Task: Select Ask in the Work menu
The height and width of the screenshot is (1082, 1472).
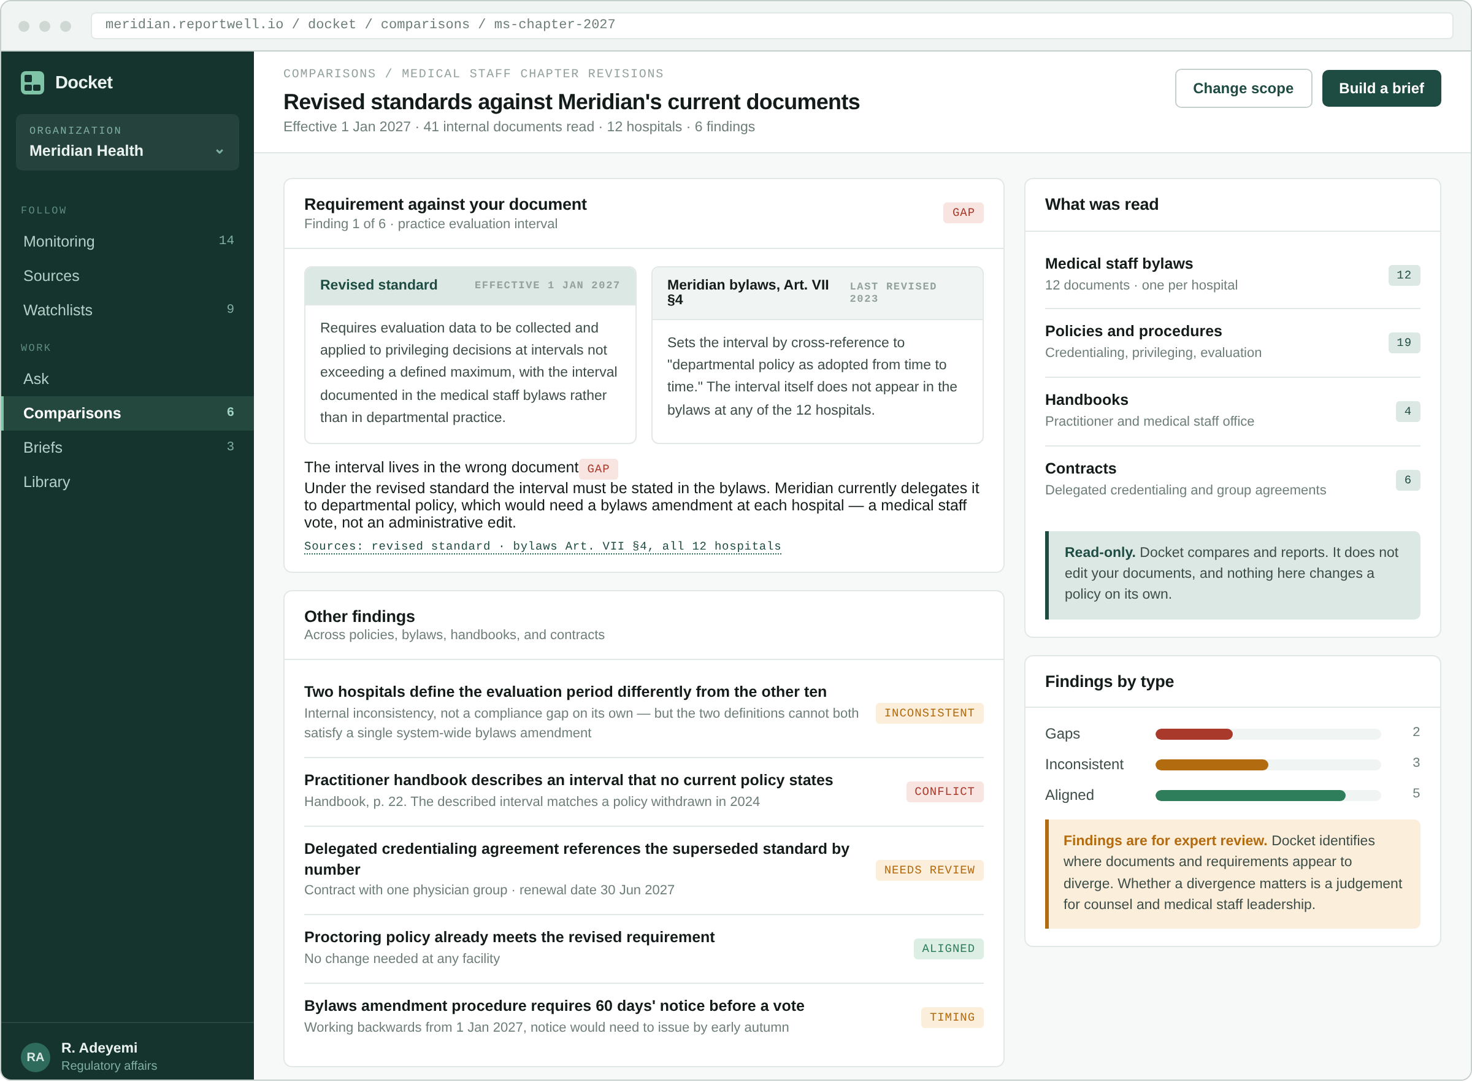Action: 127,378
